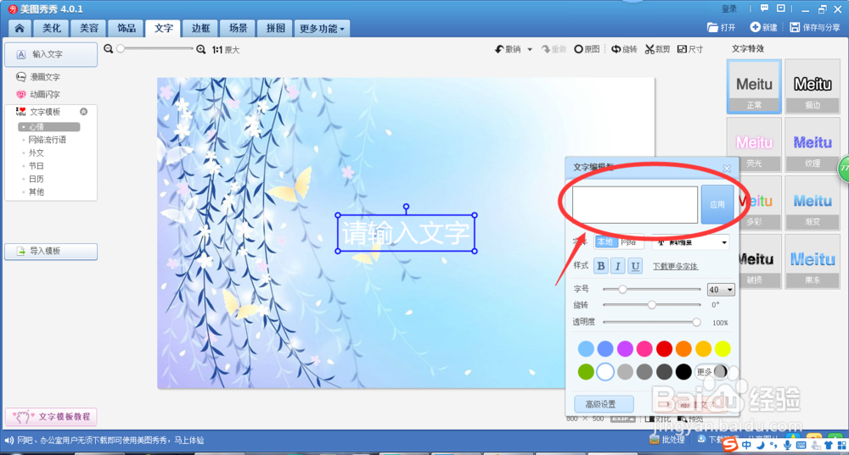Choose 漫画文字 comic text option
Screen dimensions: 849x455
38,77
